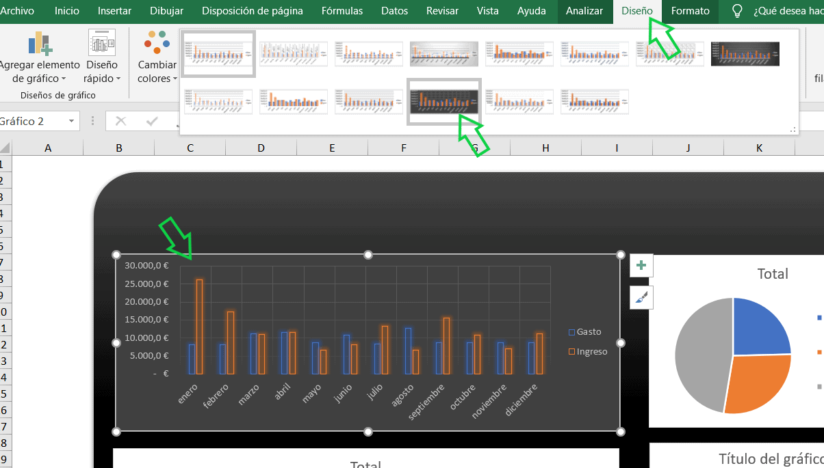Click the resize grip of style gallery
Screen dimensions: 824x468
(793, 128)
